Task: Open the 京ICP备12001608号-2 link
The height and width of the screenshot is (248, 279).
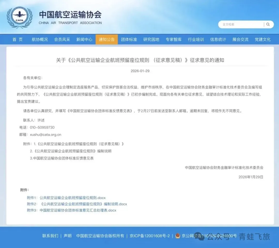Action: click(x=150, y=236)
